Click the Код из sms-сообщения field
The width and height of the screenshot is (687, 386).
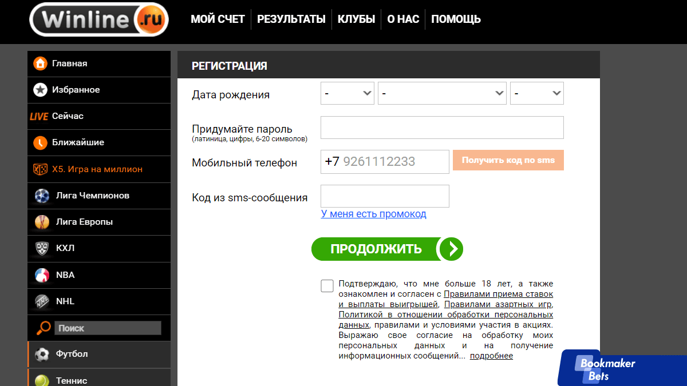(x=385, y=196)
